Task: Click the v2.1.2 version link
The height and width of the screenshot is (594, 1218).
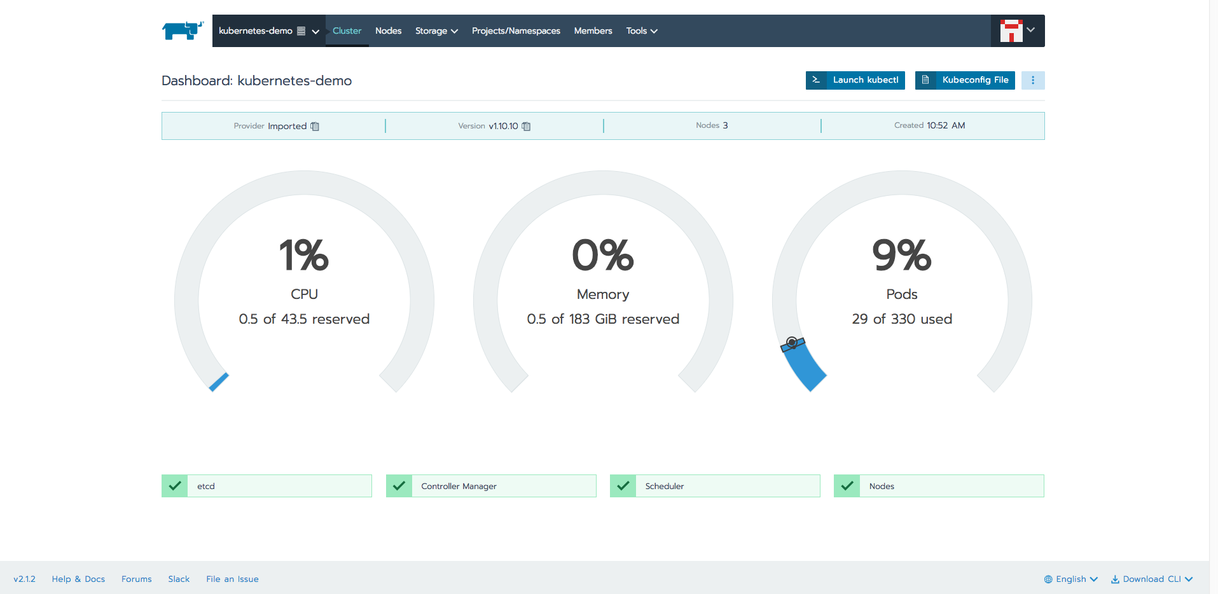Action: [x=24, y=579]
